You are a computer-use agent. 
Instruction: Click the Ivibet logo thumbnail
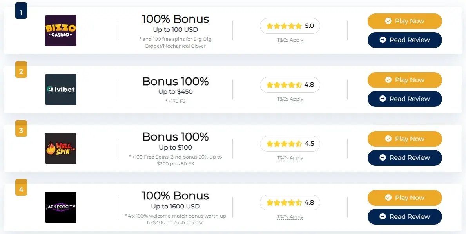pos(61,90)
